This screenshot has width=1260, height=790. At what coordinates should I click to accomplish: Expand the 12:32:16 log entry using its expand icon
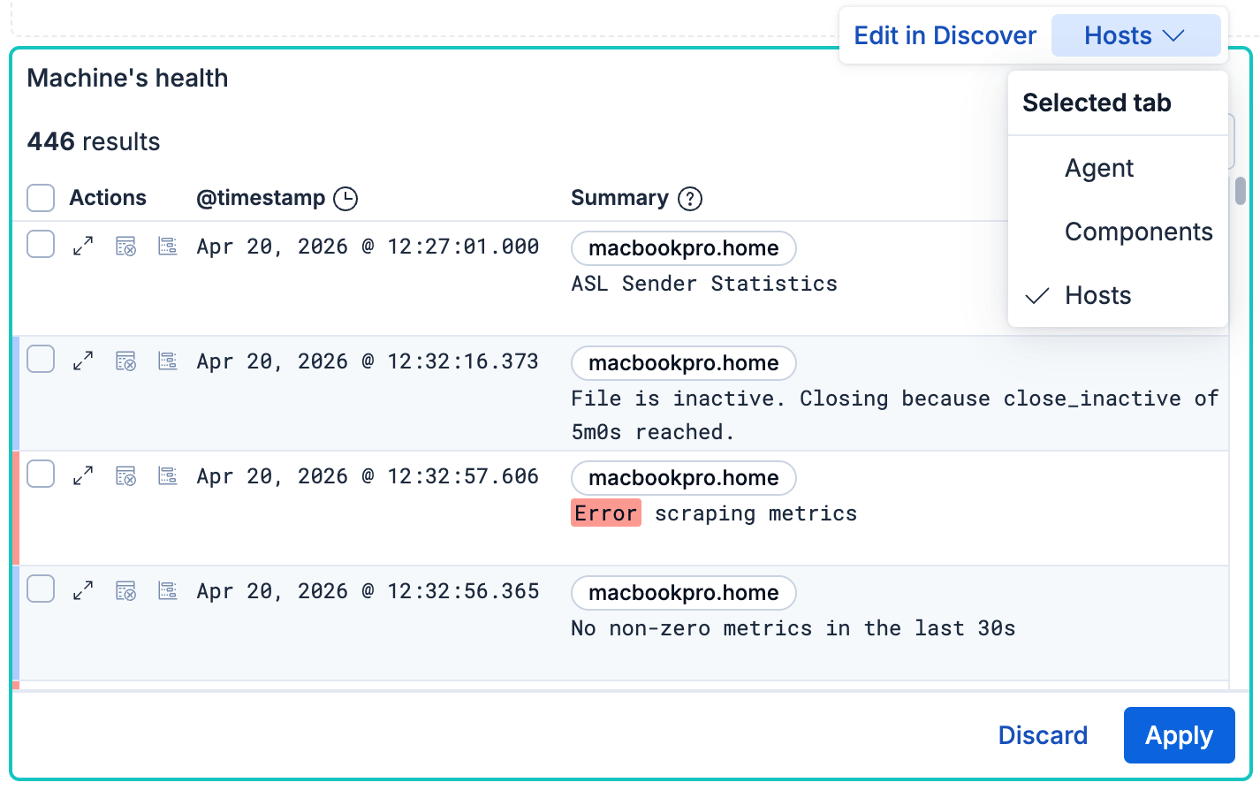pyautogui.click(x=82, y=360)
